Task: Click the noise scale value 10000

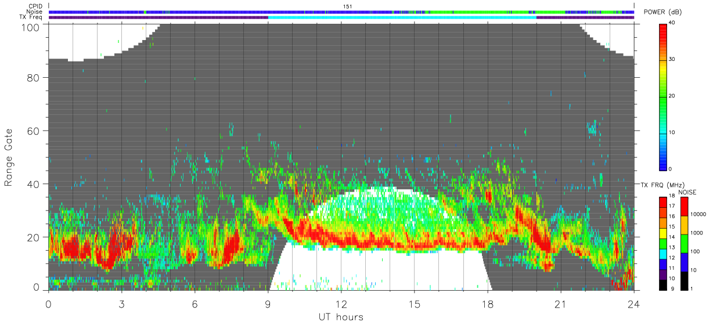Action: (699, 215)
